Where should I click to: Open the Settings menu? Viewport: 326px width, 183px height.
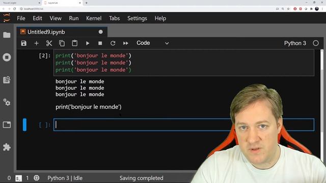pos(137,18)
